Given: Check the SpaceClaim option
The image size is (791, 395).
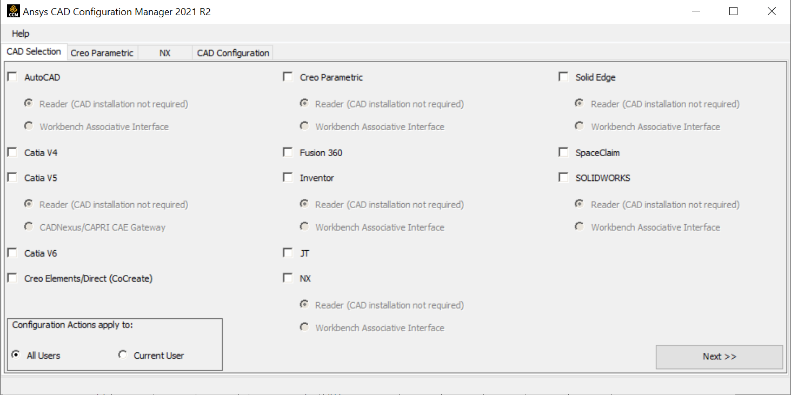Looking at the screenshot, I should point(563,152).
